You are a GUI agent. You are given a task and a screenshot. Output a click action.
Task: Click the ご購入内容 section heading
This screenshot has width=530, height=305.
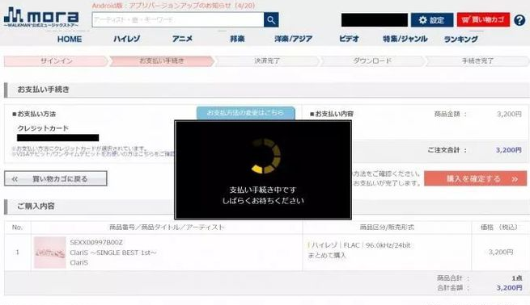pos(36,207)
